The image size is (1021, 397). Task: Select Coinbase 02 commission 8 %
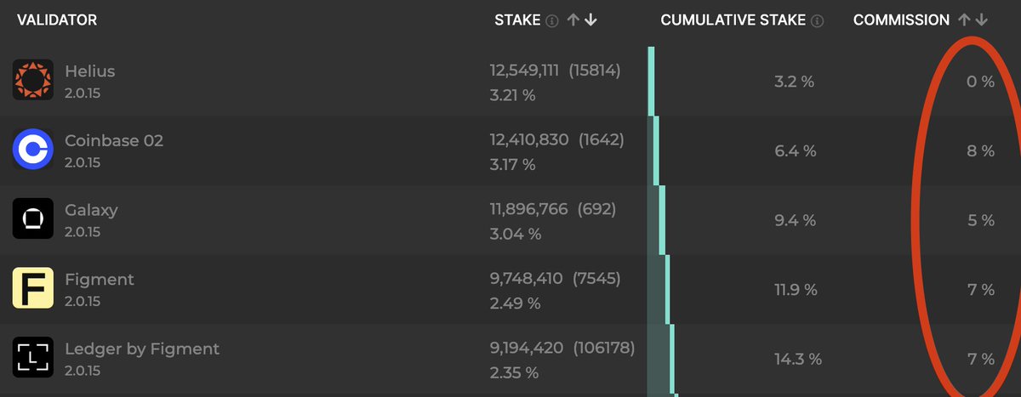click(980, 151)
